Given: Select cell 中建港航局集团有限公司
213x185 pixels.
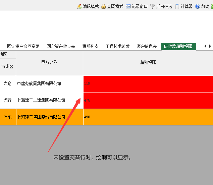Looking at the screenshot, I should click(x=49, y=83).
